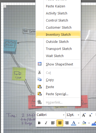The width and height of the screenshot is (96, 133).
Task: Click the Copy documents icon
Action: (x=40, y=79)
